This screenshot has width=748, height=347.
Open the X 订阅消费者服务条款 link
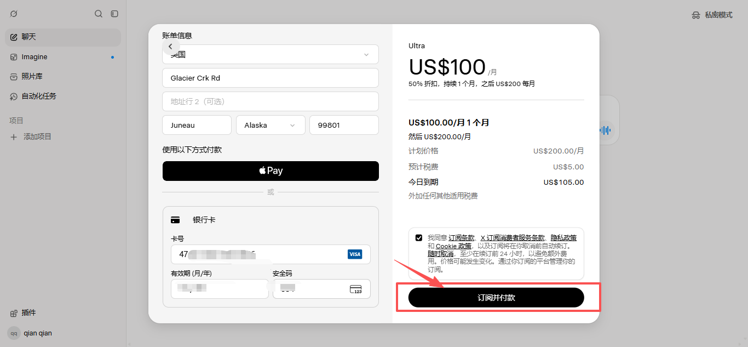[513, 238]
